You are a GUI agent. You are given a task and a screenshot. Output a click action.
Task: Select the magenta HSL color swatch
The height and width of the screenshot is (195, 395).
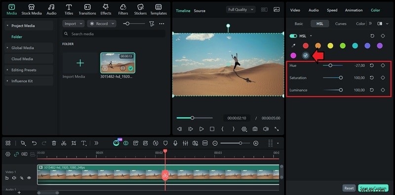(293, 55)
